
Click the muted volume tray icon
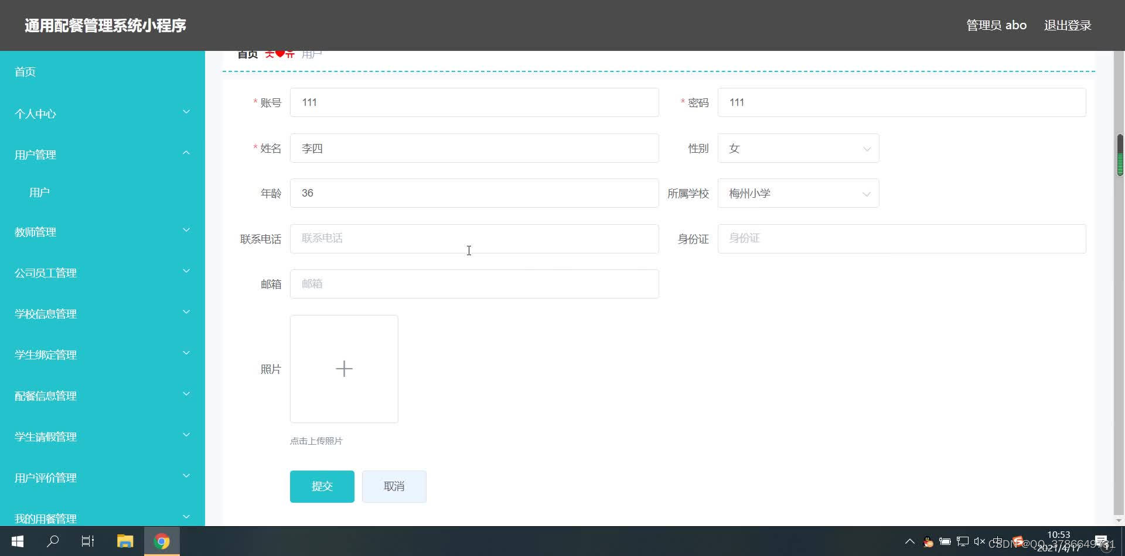point(979,541)
